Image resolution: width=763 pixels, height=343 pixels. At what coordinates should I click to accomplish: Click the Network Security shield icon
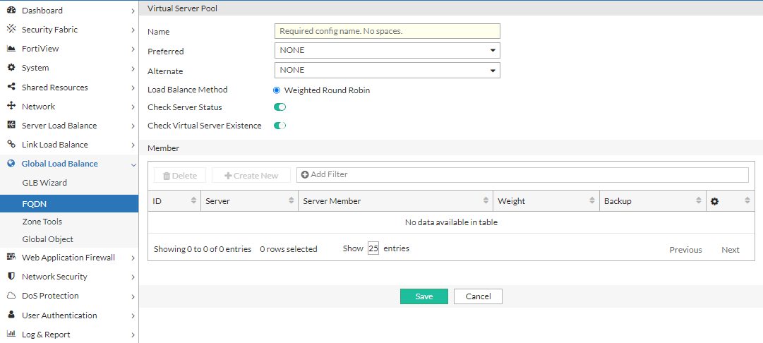click(11, 277)
